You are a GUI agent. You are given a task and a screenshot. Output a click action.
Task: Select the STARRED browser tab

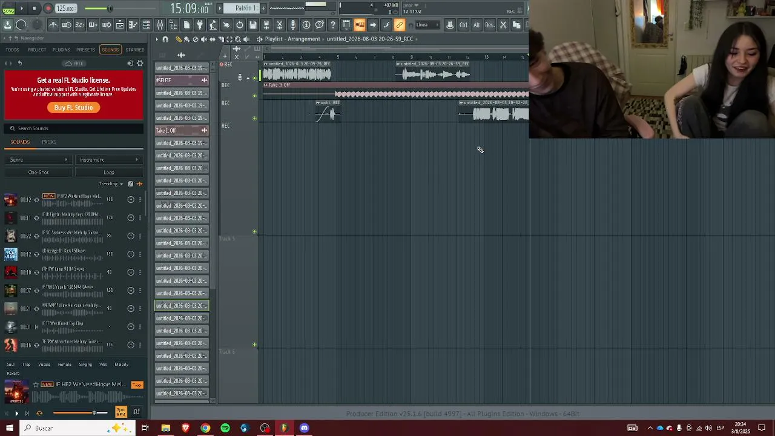coord(134,50)
